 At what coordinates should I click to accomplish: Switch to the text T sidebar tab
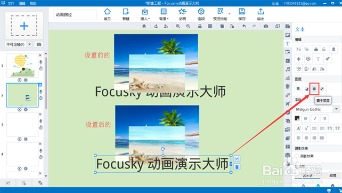pos(288,44)
